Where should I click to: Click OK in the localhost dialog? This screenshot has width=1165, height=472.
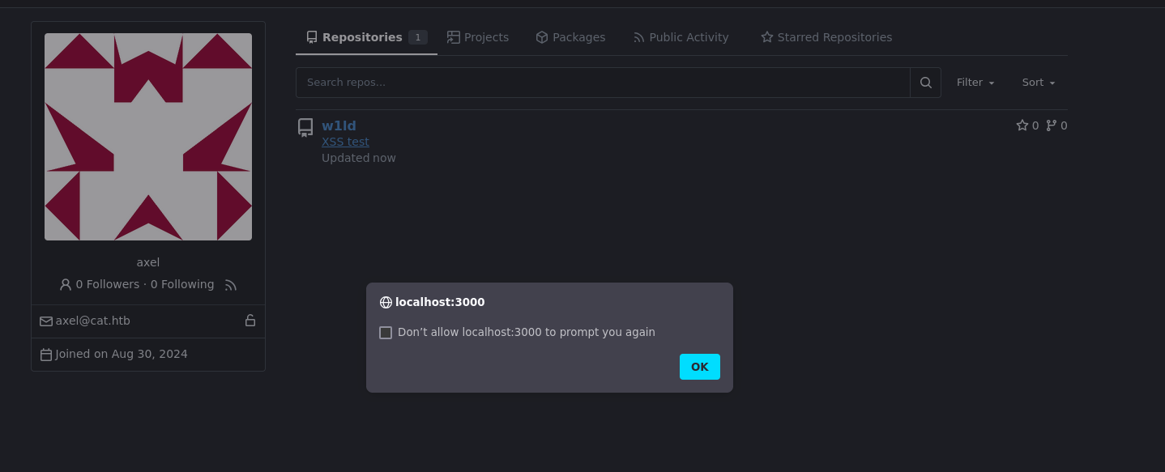pos(700,367)
